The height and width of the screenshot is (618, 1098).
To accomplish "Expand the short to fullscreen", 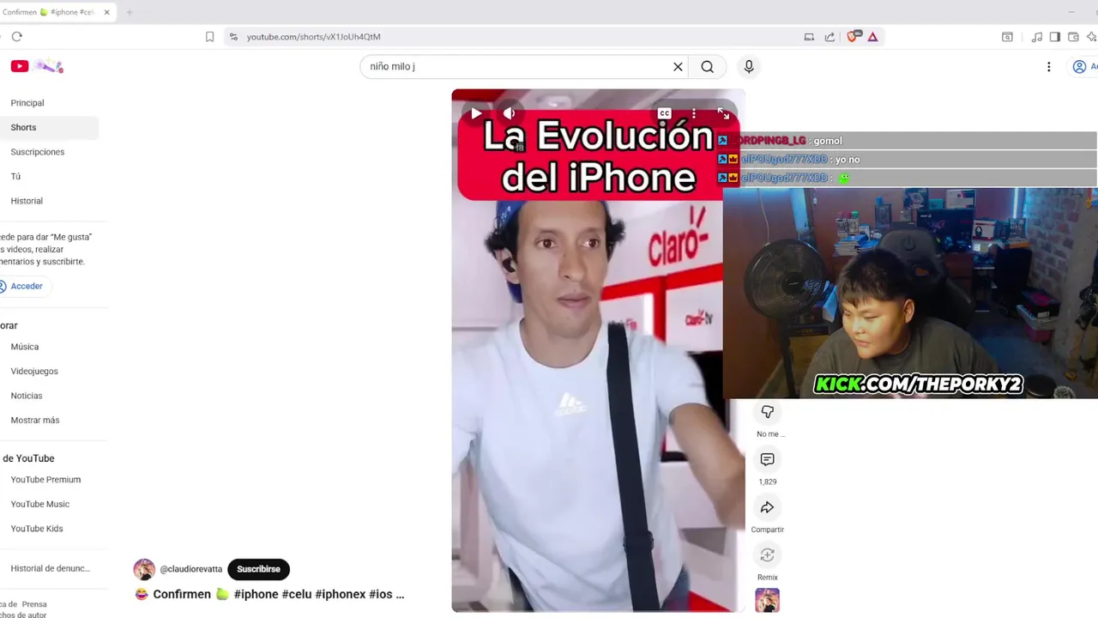I will tap(723, 113).
